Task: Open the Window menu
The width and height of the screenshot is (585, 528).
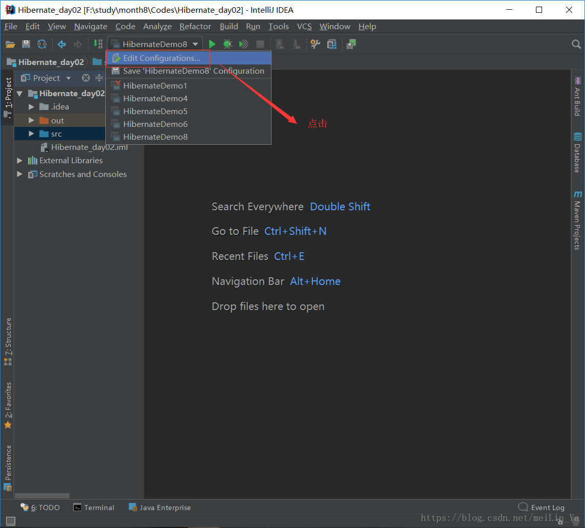Action: 334,27
